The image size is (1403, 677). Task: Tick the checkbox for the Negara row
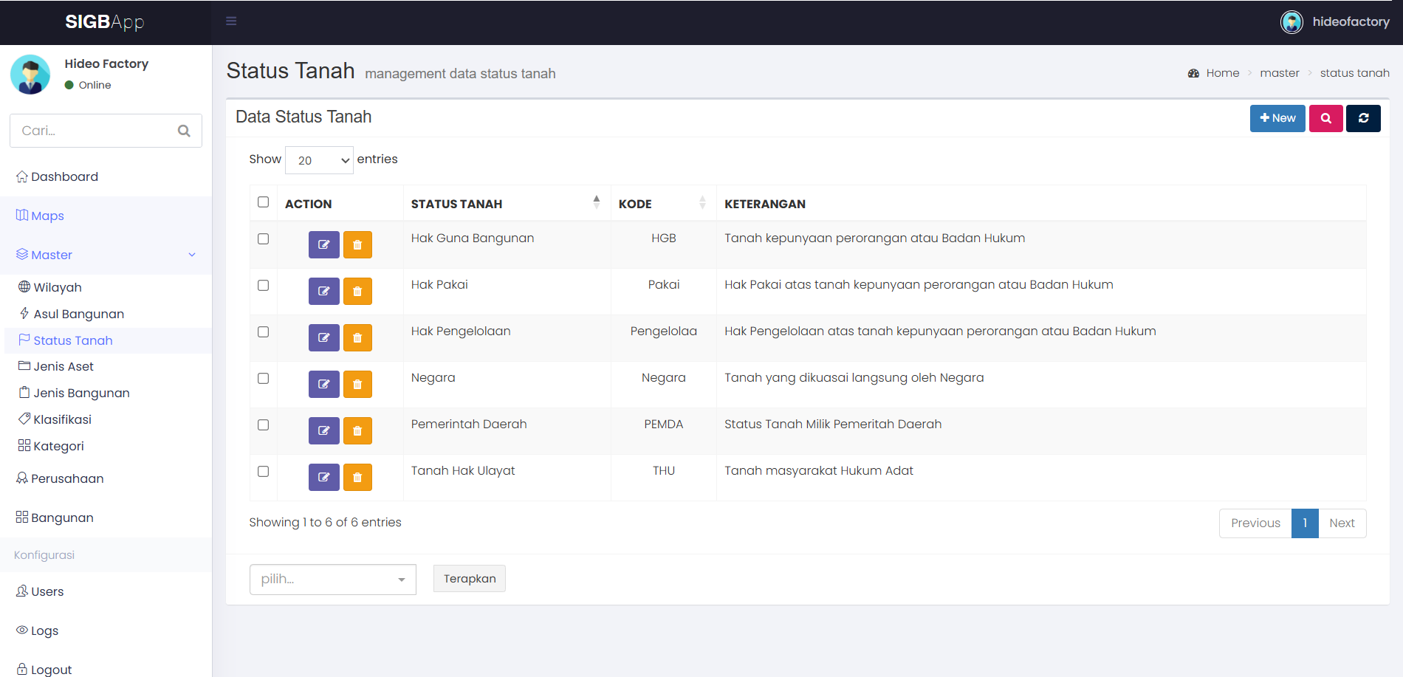[263, 378]
